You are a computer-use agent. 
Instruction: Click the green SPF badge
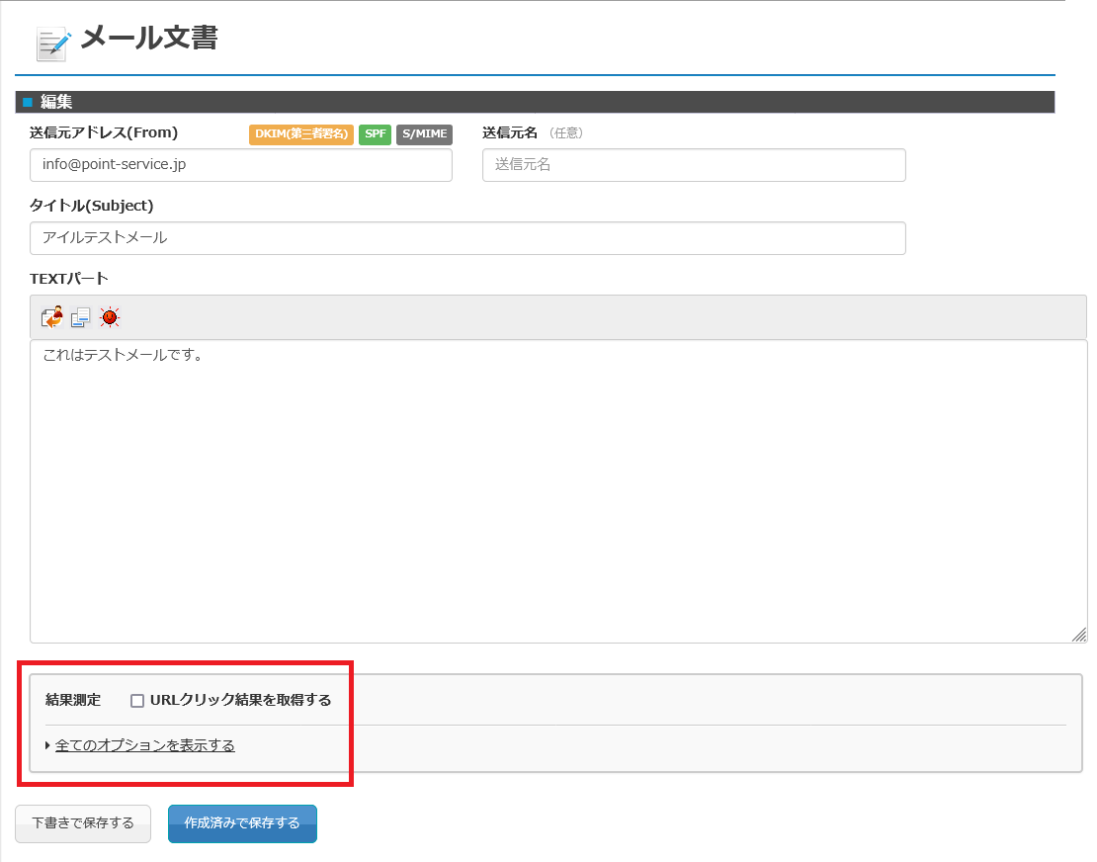[x=375, y=134]
